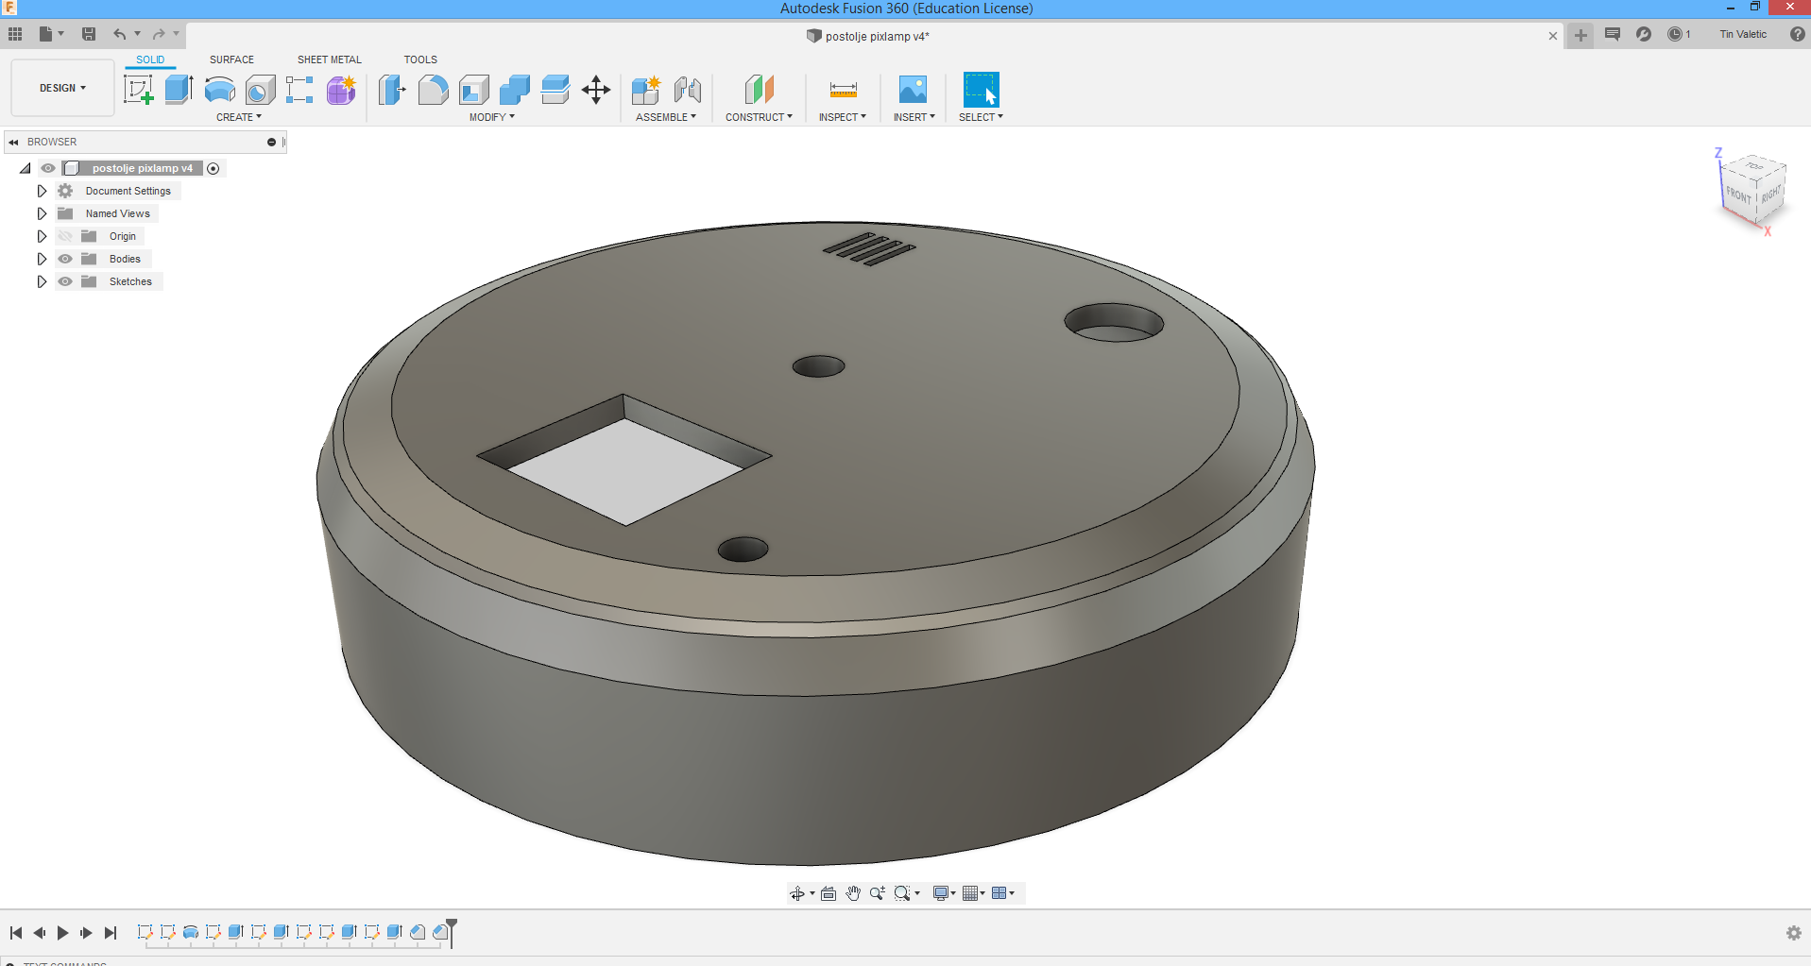Viewport: 1811px width, 966px height.
Task: Expand the Origin folder
Action: click(42, 236)
